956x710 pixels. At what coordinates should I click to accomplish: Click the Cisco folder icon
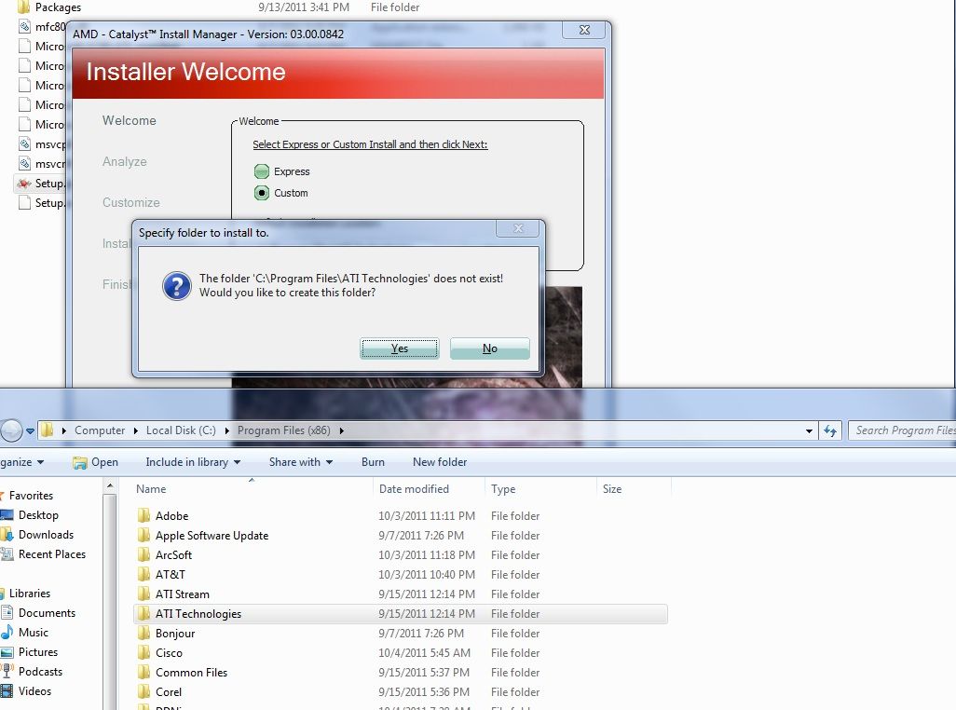(143, 652)
